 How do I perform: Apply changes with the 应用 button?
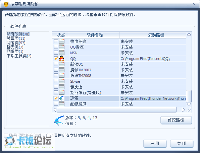[x=155, y=144]
